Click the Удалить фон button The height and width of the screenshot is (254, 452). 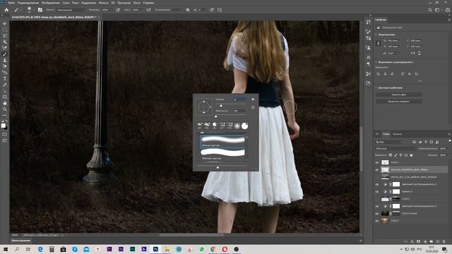click(x=398, y=95)
